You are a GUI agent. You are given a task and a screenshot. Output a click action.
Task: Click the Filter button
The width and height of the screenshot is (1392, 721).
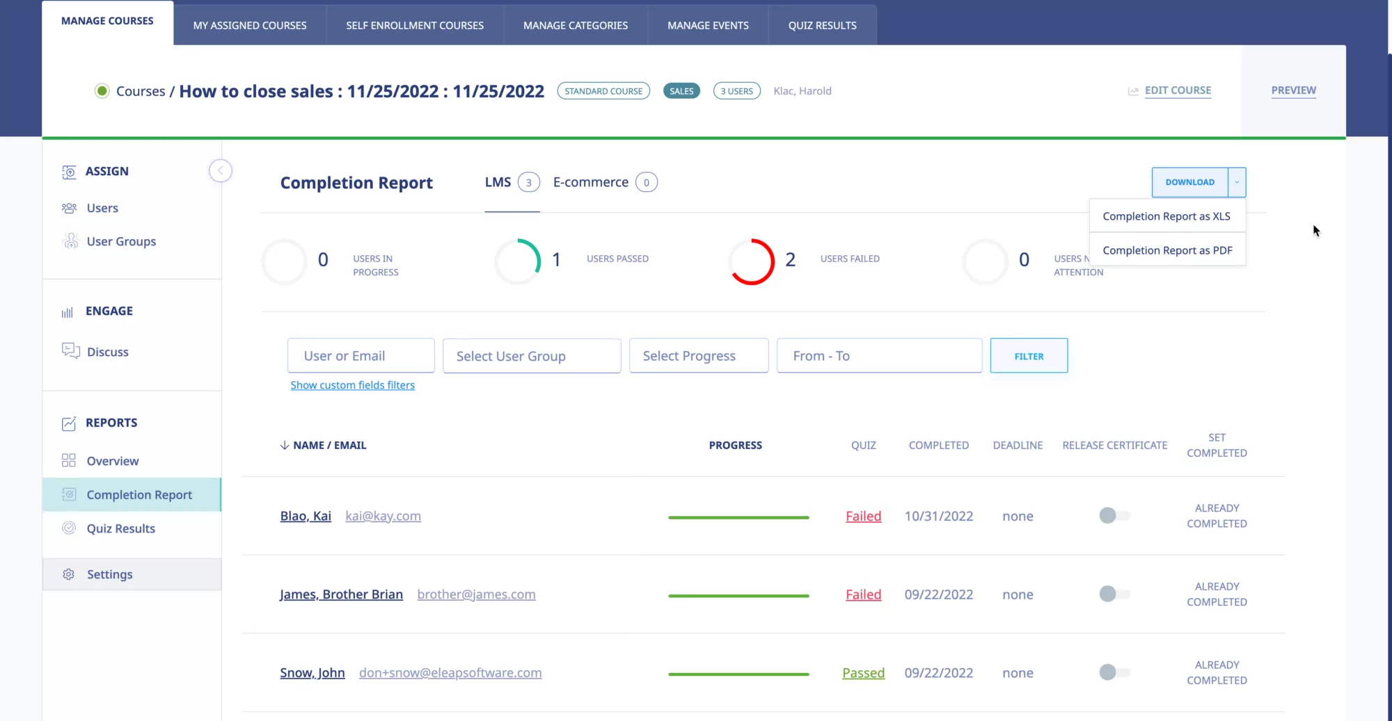point(1029,356)
